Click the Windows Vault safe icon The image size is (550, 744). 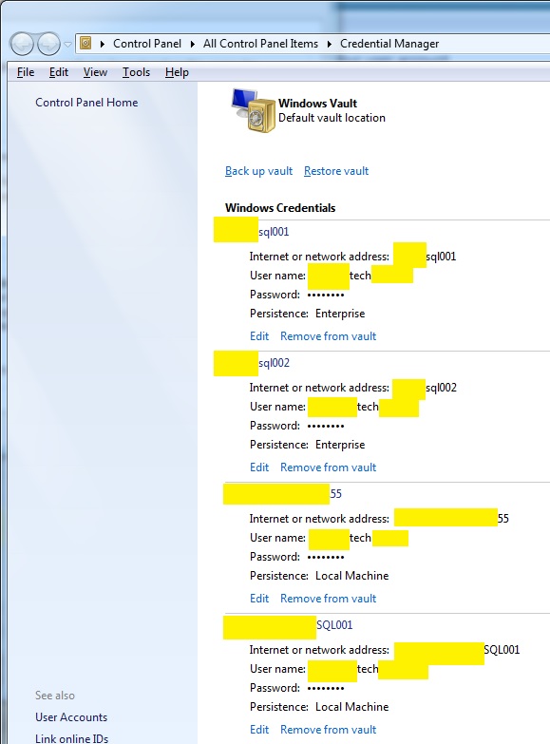254,110
